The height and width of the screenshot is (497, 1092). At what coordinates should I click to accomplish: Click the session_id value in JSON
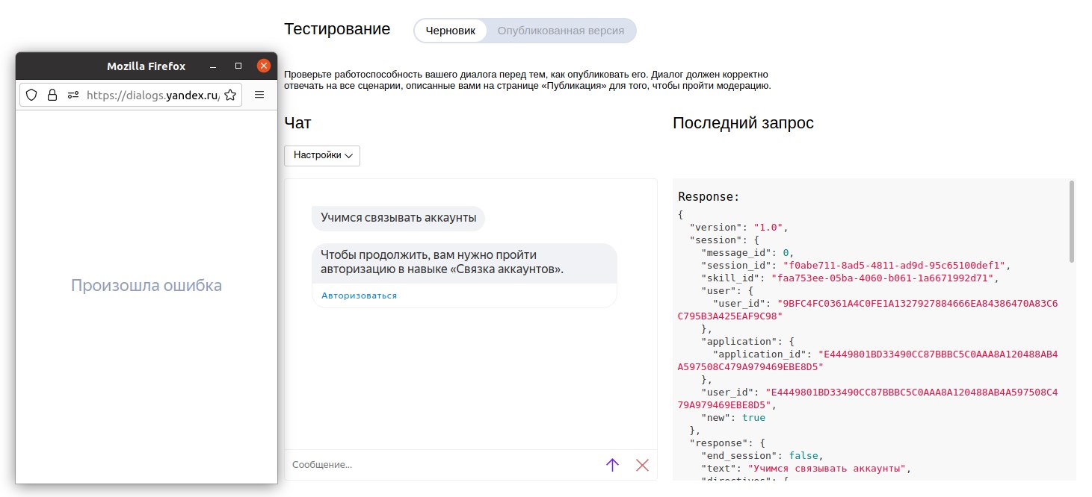(896, 265)
